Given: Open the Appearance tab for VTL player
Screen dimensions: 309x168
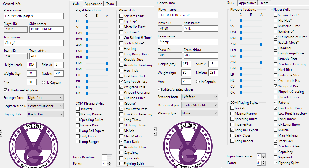Looking at the screenshot, I should pyautogui.click(x=247, y=3).
